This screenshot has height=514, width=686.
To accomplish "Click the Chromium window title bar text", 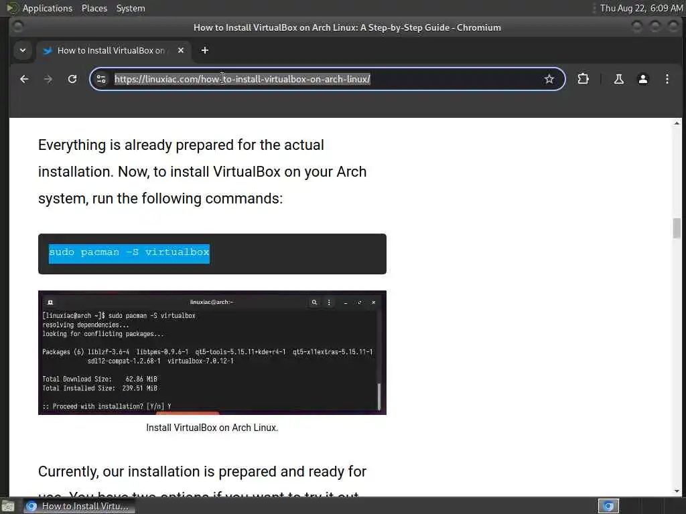I will point(347,27).
